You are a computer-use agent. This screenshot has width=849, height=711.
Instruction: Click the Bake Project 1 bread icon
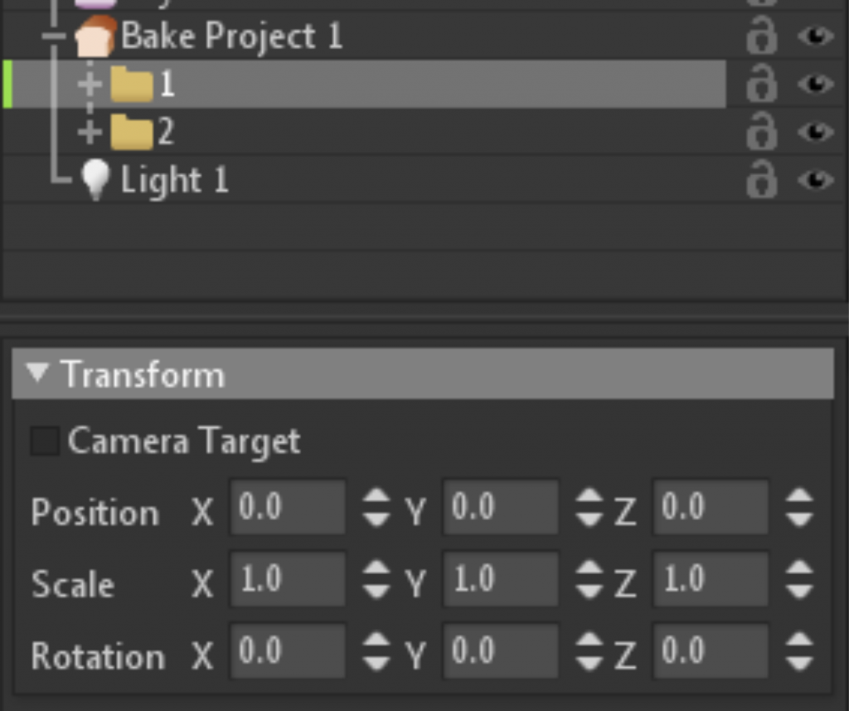(96, 37)
